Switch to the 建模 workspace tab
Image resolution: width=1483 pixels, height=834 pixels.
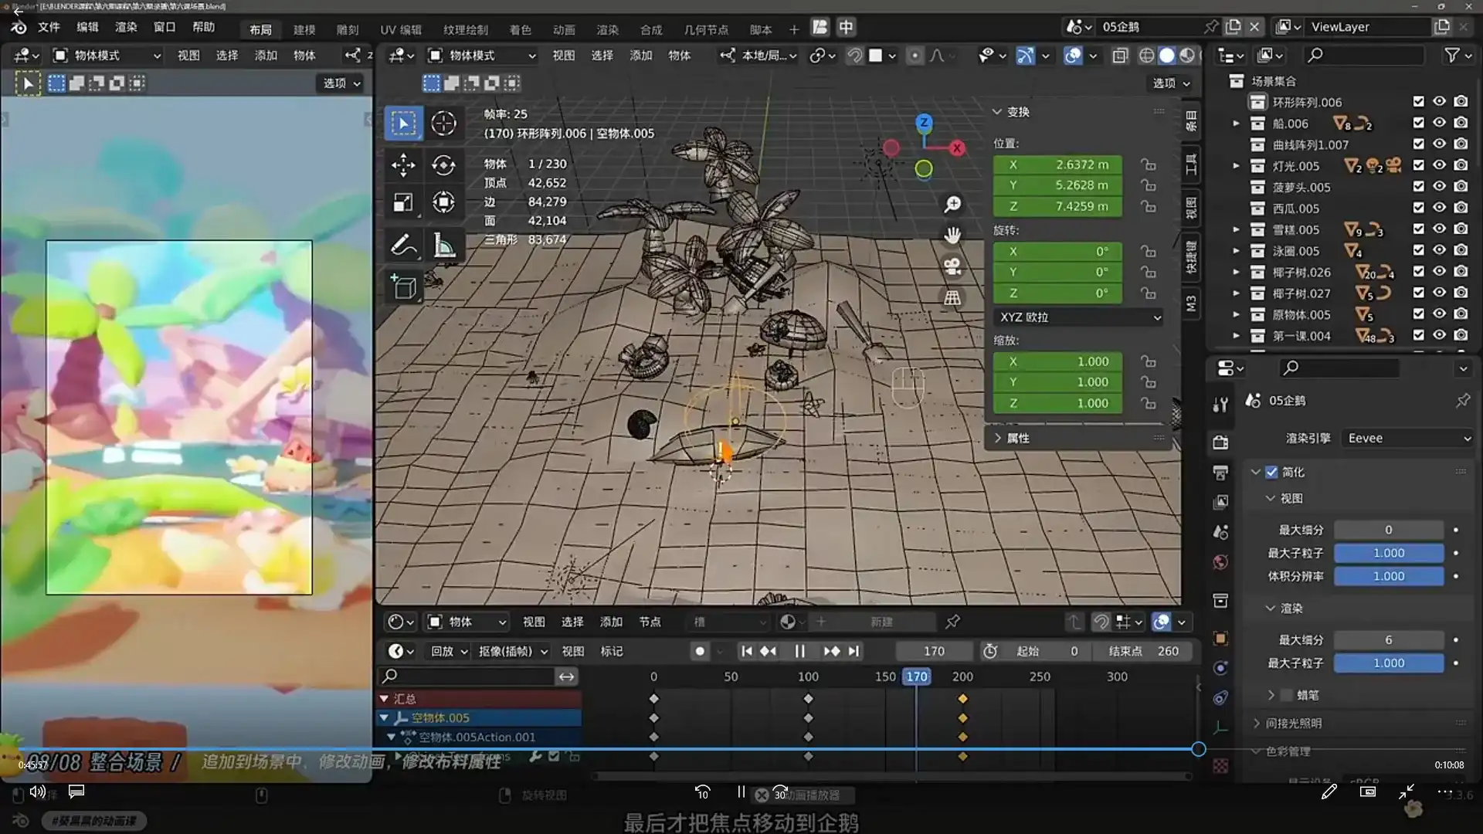(305, 27)
